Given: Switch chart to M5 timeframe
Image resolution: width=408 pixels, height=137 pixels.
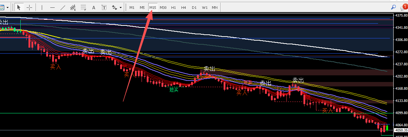Looking at the screenshot, I should (x=142, y=7).
